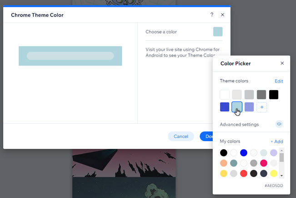Image resolution: width=296 pixels, height=198 pixels.
Task: Select the dark gray theme color swatch
Action: coord(261,95)
